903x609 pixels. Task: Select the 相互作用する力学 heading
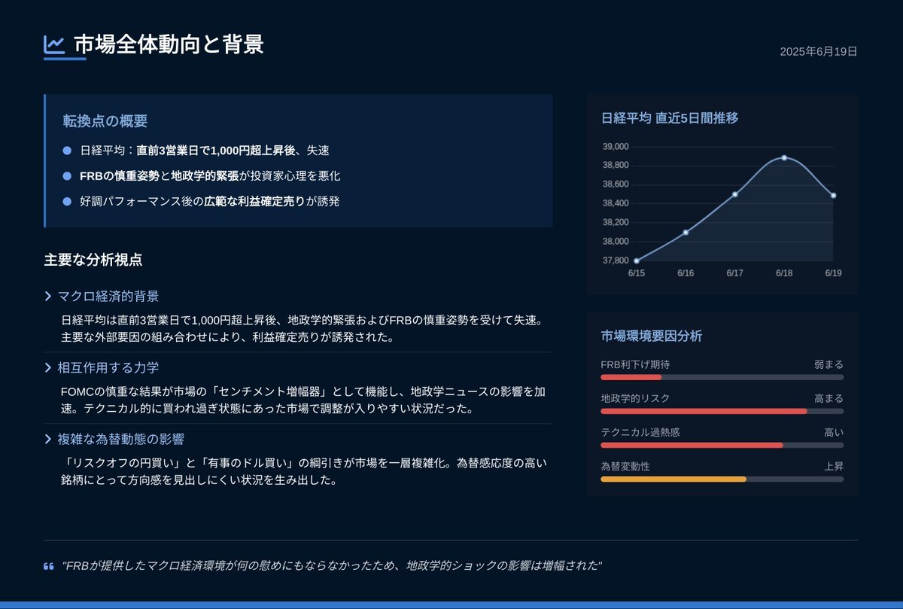click(108, 367)
